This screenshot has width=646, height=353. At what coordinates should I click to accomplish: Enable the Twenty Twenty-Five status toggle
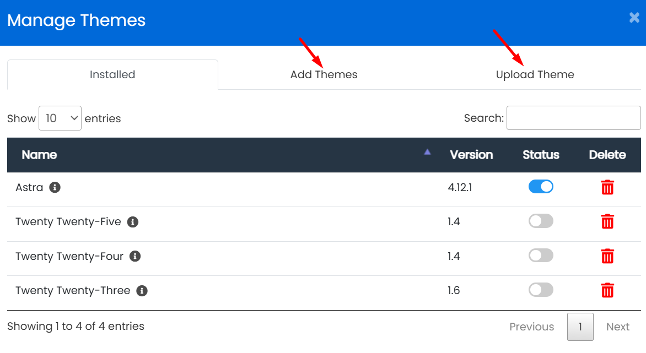(x=541, y=221)
